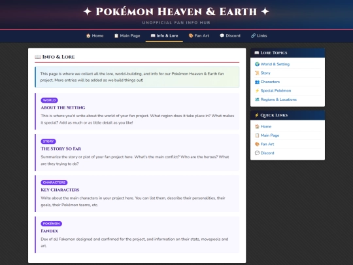Click the speech bubble icon beside Discord in navbar
The height and width of the screenshot is (265, 353).
tap(222, 35)
